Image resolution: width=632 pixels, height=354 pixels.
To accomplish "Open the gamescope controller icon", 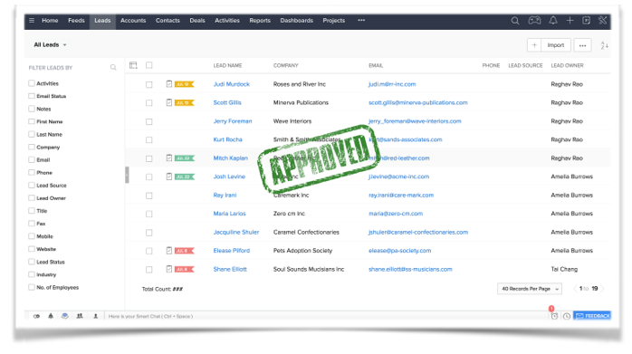I will (x=534, y=20).
